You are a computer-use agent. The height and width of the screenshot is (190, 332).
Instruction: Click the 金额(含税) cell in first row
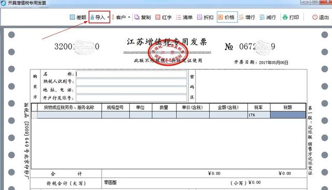pos(228,115)
